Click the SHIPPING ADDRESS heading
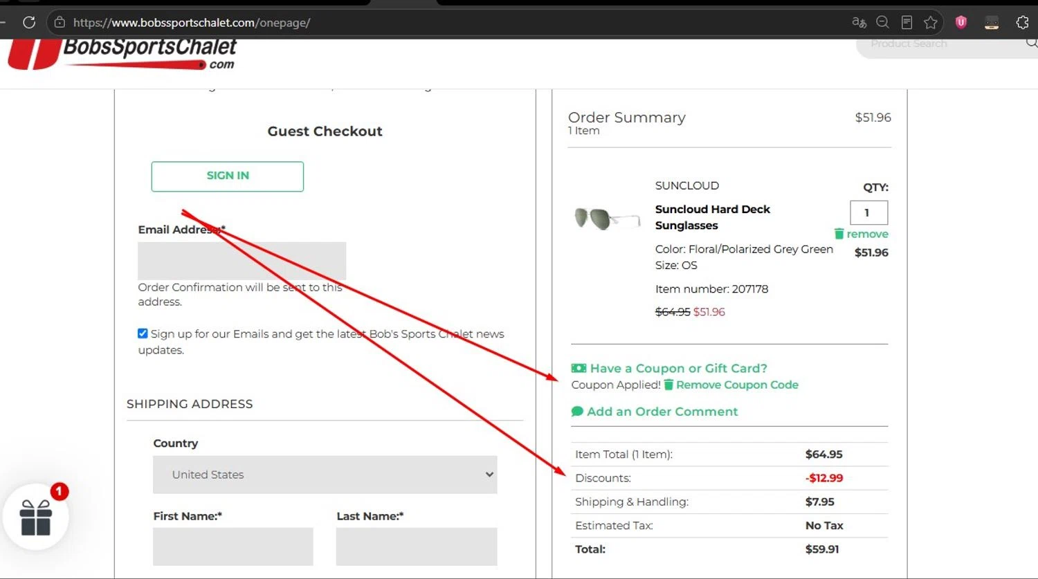 coord(190,404)
